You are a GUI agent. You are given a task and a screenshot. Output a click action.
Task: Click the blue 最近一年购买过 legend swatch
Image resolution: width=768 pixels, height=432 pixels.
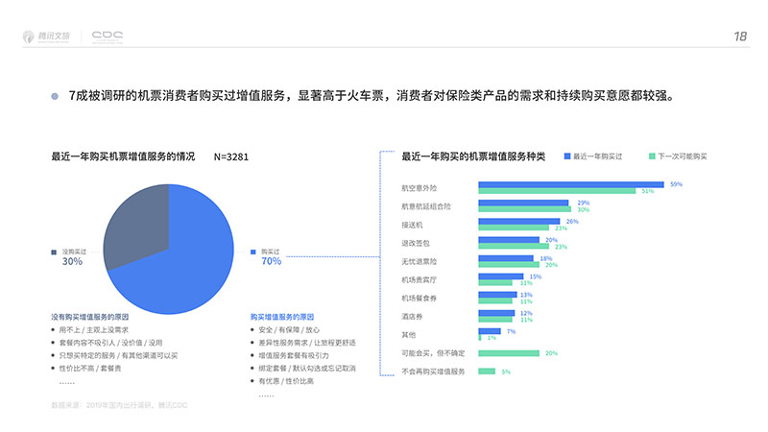pos(567,156)
